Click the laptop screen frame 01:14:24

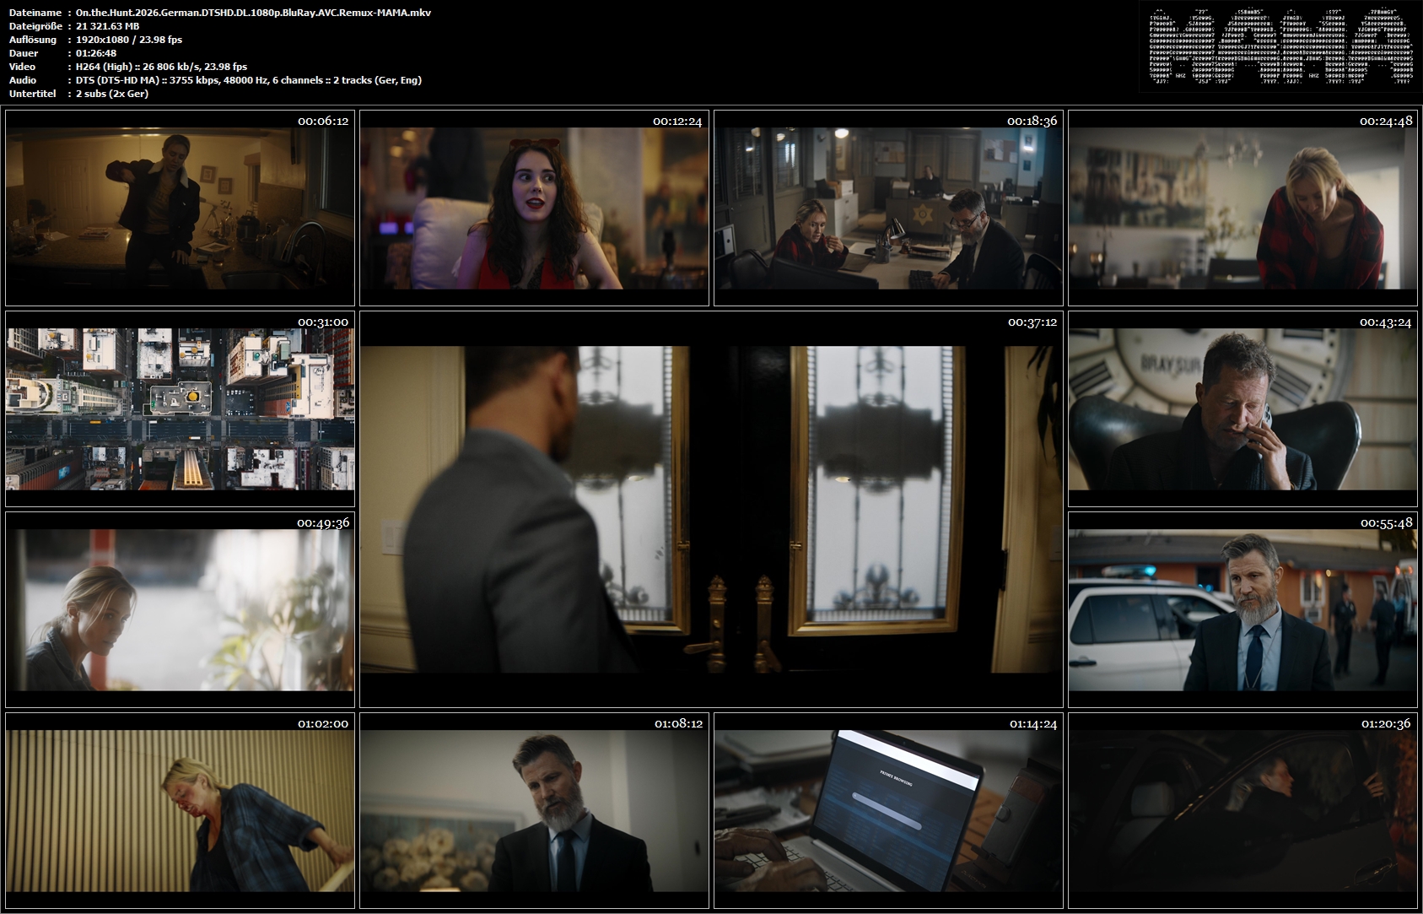click(888, 810)
